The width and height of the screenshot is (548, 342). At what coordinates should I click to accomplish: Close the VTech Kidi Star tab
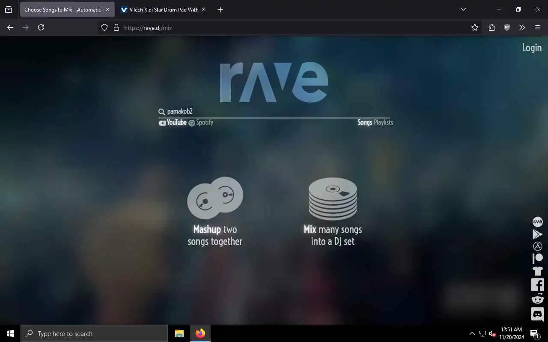coord(204,9)
